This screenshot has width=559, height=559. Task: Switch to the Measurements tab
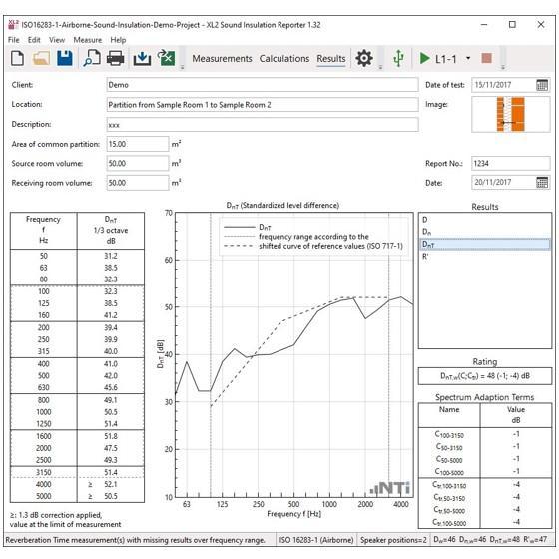pos(222,59)
